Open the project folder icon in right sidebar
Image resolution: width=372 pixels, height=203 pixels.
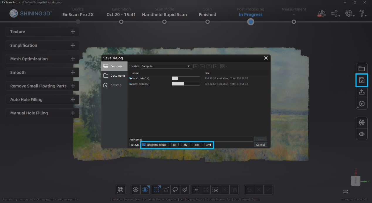[x=361, y=69]
